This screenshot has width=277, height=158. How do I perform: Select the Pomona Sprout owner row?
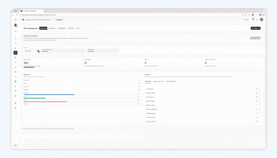201,117
